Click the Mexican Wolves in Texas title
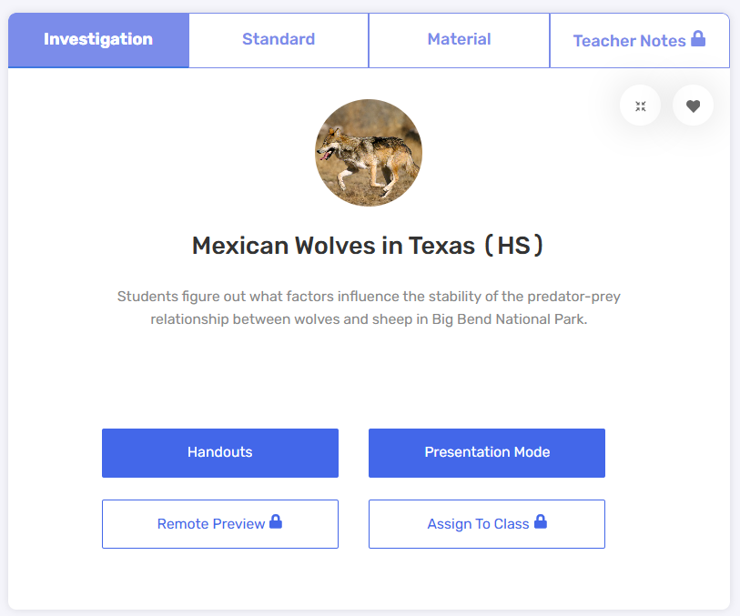Screen dimensions: 740x616 pos(368,246)
